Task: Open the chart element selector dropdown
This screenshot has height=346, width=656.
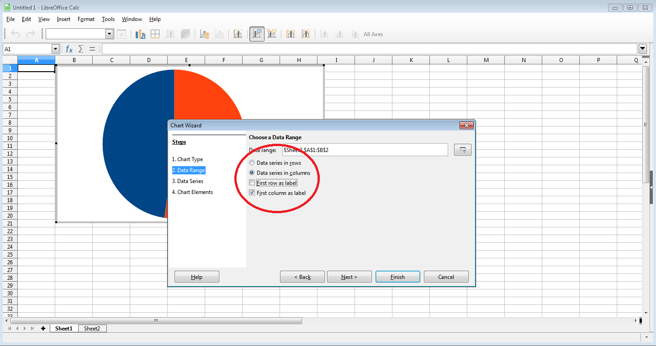Action: click(x=110, y=34)
